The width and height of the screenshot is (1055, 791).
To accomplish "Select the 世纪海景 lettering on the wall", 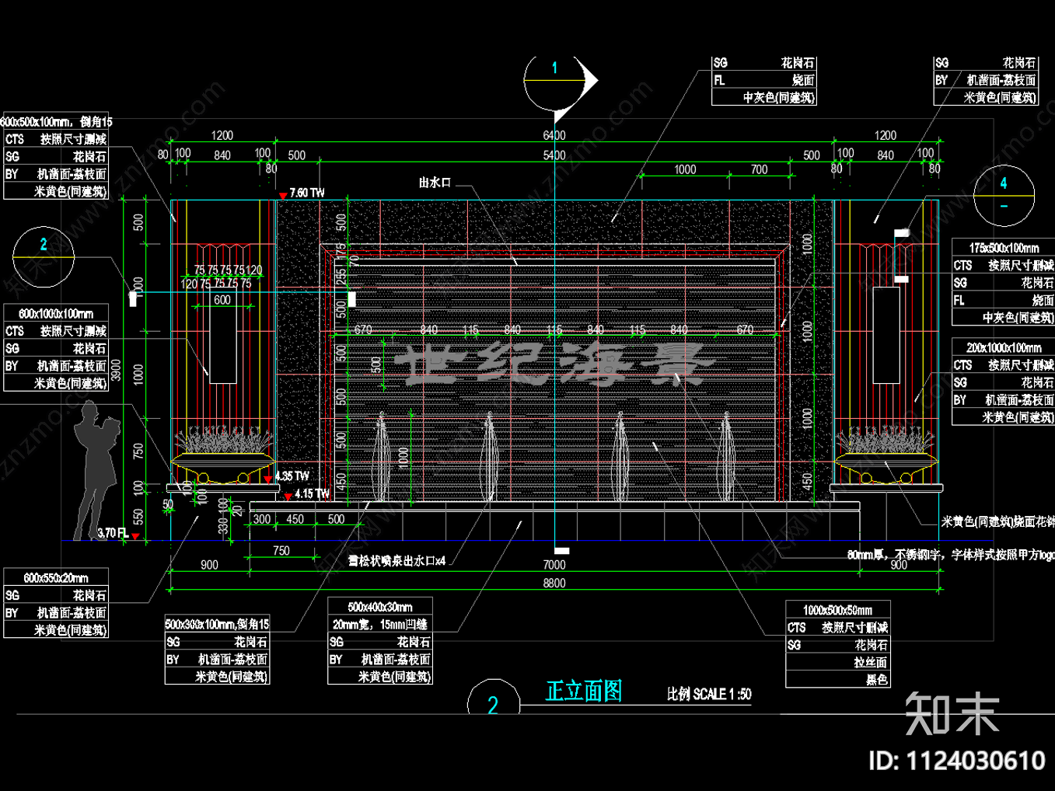I will coord(555,364).
